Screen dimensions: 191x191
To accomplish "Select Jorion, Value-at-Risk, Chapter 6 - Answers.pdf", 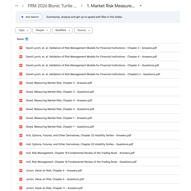I will (x=54, y=170).
